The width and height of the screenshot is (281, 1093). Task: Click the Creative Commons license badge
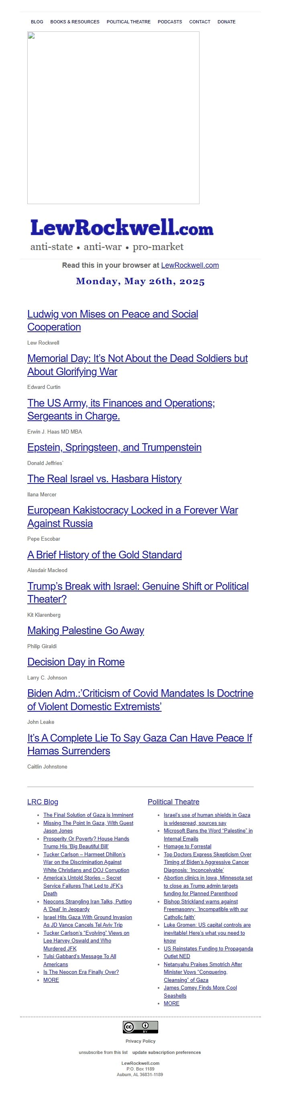(140, 1027)
